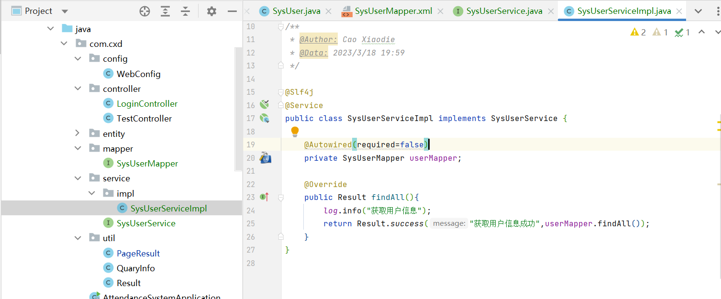
Task: Click the yellow light bulb quick-fix icon
Action: pyautogui.click(x=295, y=132)
